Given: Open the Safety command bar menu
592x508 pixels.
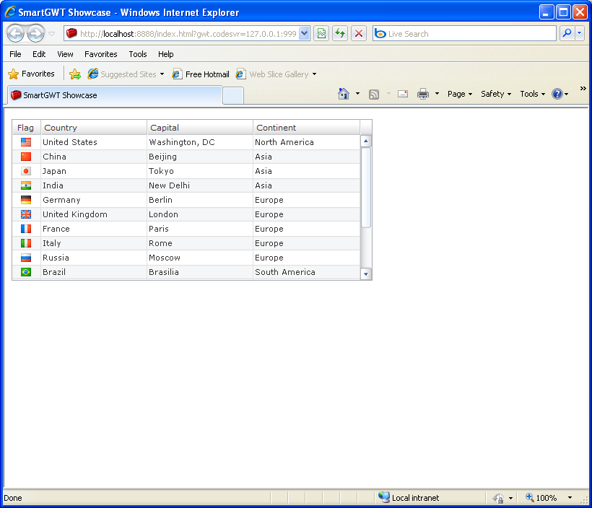Looking at the screenshot, I should coord(496,94).
